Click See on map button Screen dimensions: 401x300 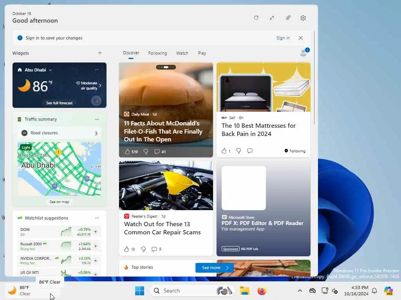tap(59, 202)
